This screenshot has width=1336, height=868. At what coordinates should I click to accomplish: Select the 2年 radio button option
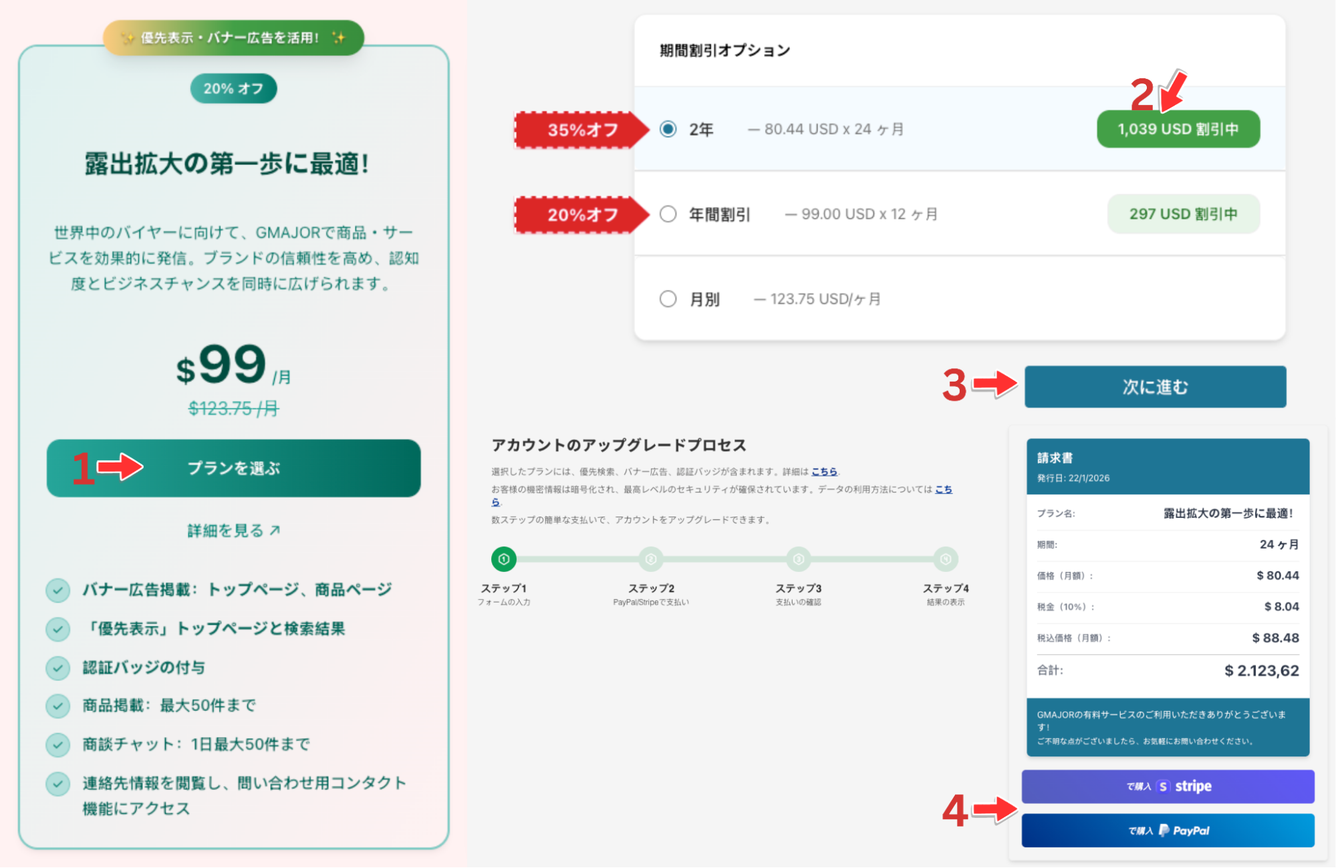point(668,129)
